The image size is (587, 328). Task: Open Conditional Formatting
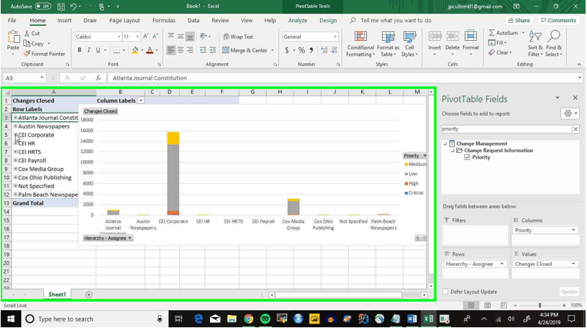pos(360,44)
